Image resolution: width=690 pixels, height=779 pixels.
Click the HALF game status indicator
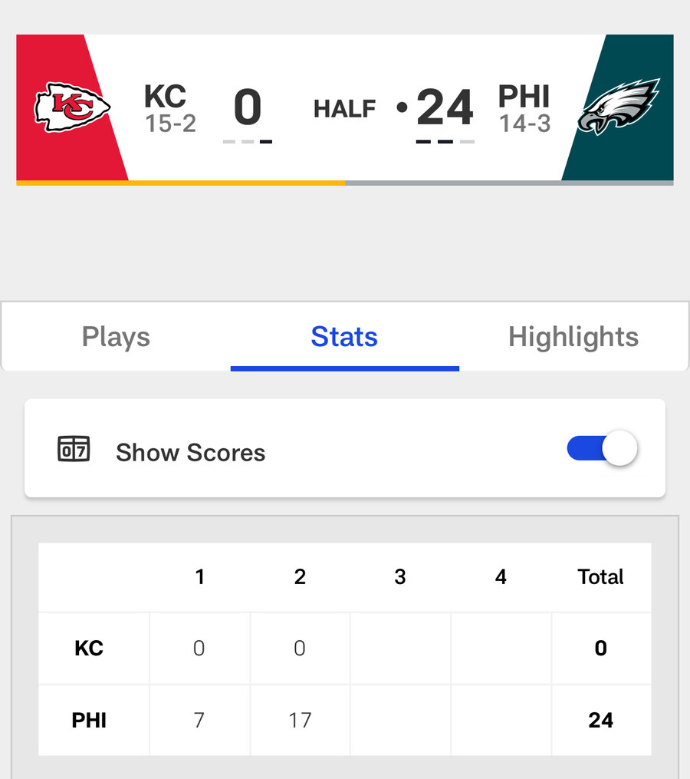coord(344,108)
